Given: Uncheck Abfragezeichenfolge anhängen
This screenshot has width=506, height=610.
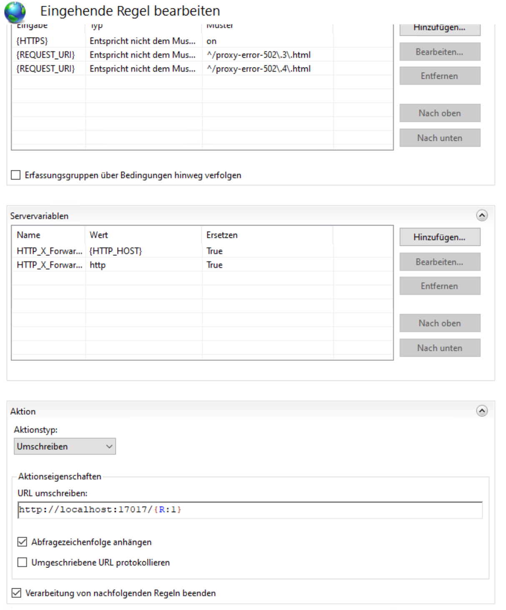Looking at the screenshot, I should pyautogui.click(x=22, y=542).
